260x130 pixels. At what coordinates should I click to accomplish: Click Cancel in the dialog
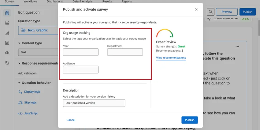pyautogui.click(x=71, y=120)
